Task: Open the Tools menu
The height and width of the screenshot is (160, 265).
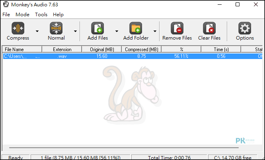Action: click(41, 15)
